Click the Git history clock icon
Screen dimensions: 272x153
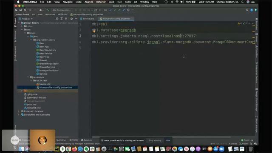128,10
